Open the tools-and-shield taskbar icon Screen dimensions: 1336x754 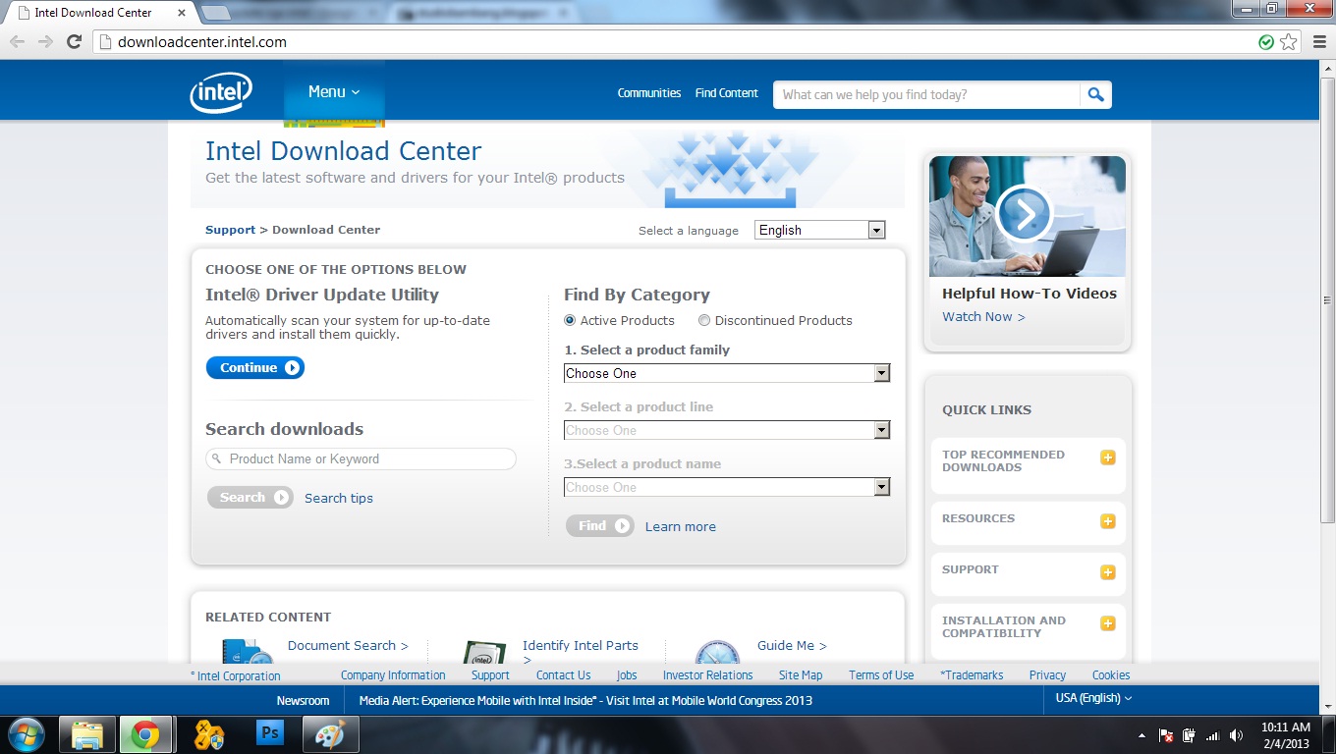(x=208, y=734)
